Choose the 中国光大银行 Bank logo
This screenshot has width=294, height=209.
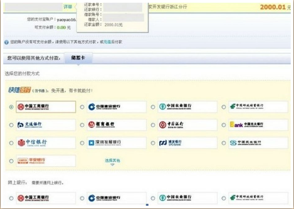coord(258,125)
